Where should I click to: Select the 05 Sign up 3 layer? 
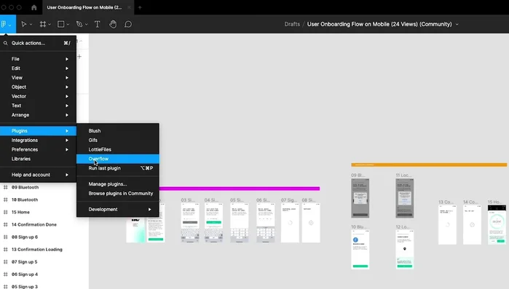pyautogui.click(x=25, y=287)
